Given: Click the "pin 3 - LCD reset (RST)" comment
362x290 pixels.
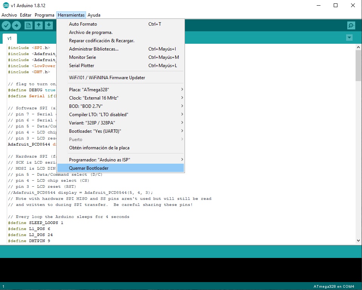Looking at the screenshot, I should pos(42,186).
